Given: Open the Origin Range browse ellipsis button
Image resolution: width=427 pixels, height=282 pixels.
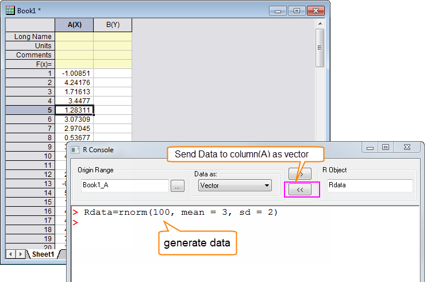Looking at the screenshot, I should (x=178, y=186).
